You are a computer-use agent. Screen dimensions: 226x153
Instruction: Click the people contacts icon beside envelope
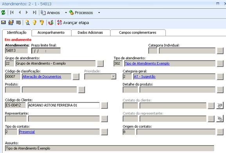click(x=11, y=23)
